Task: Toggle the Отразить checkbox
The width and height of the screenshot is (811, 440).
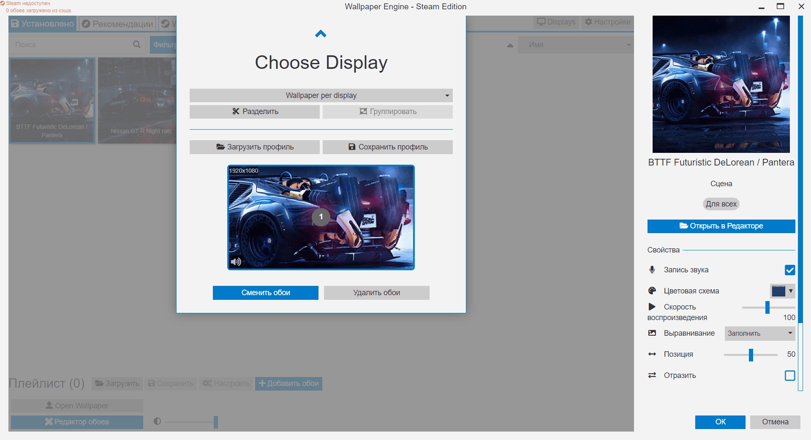Action: pyautogui.click(x=790, y=375)
